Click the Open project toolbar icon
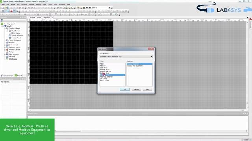The height and width of the screenshot is (141, 252). pos(6,8)
